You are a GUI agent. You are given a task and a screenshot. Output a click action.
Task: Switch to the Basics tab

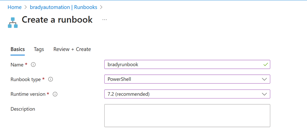click(x=18, y=49)
